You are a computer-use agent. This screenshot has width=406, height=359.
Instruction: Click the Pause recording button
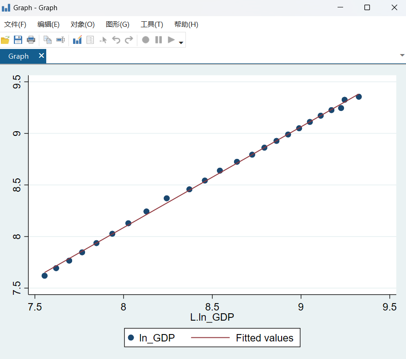(159, 40)
